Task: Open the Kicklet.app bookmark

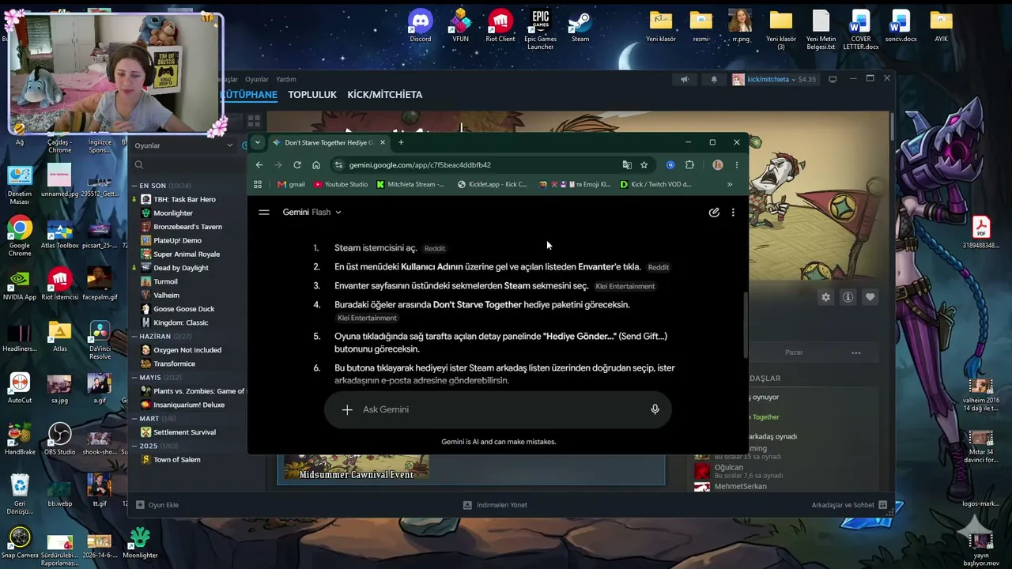Action: (x=493, y=184)
